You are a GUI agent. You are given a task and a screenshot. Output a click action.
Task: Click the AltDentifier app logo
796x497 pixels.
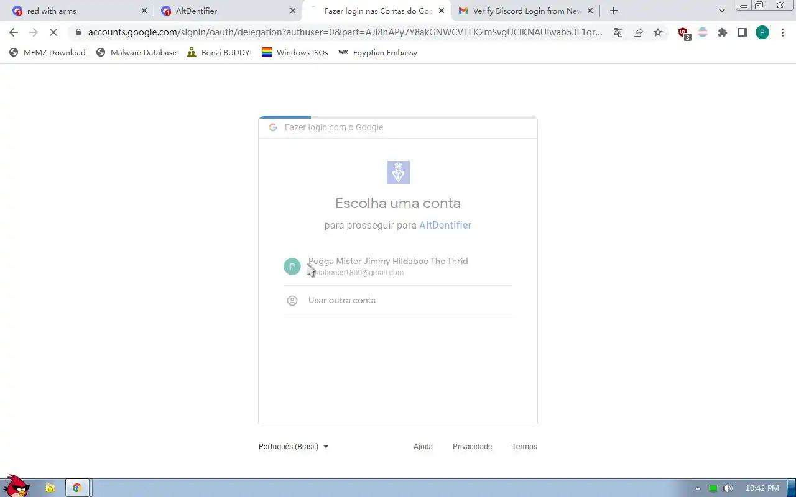(398, 172)
